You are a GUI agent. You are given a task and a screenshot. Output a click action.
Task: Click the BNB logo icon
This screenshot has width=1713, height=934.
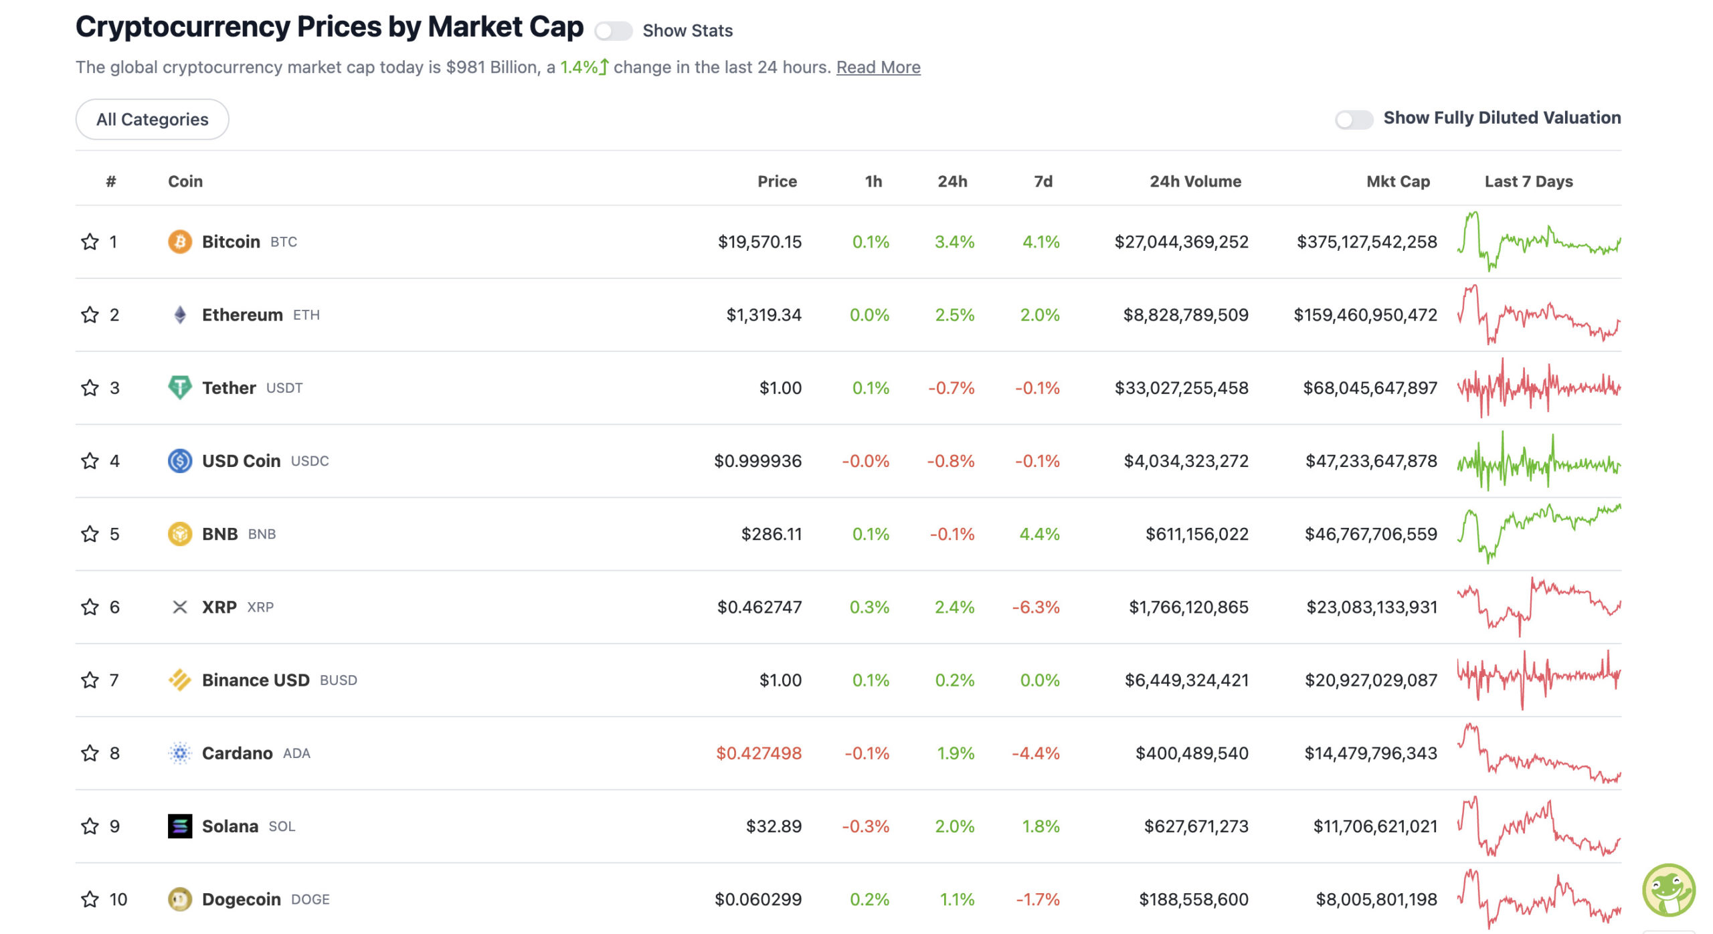(x=180, y=534)
